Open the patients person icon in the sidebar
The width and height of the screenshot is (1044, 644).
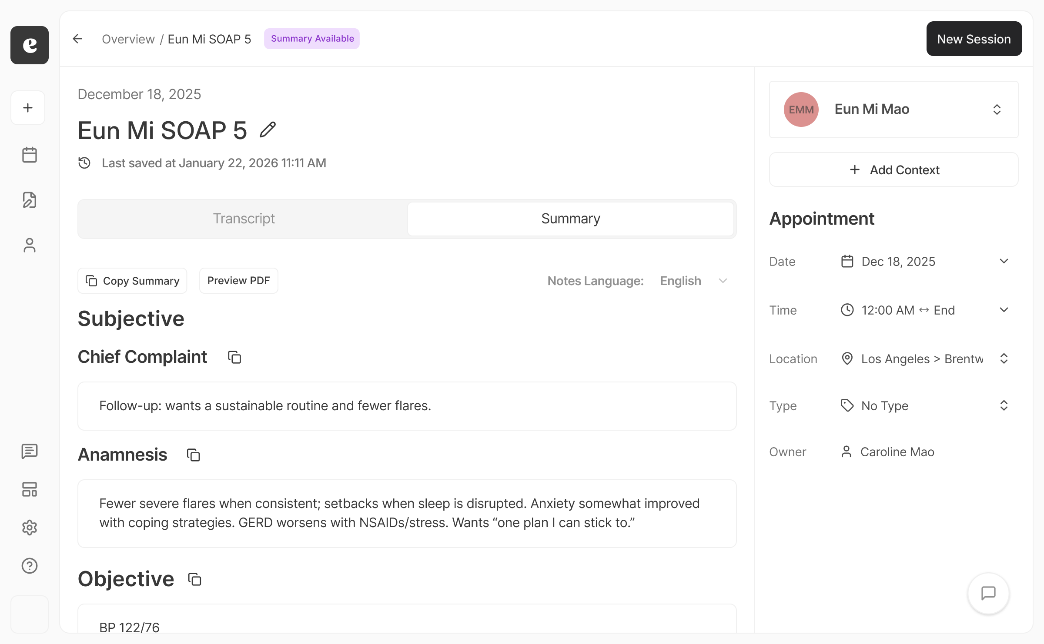point(30,245)
